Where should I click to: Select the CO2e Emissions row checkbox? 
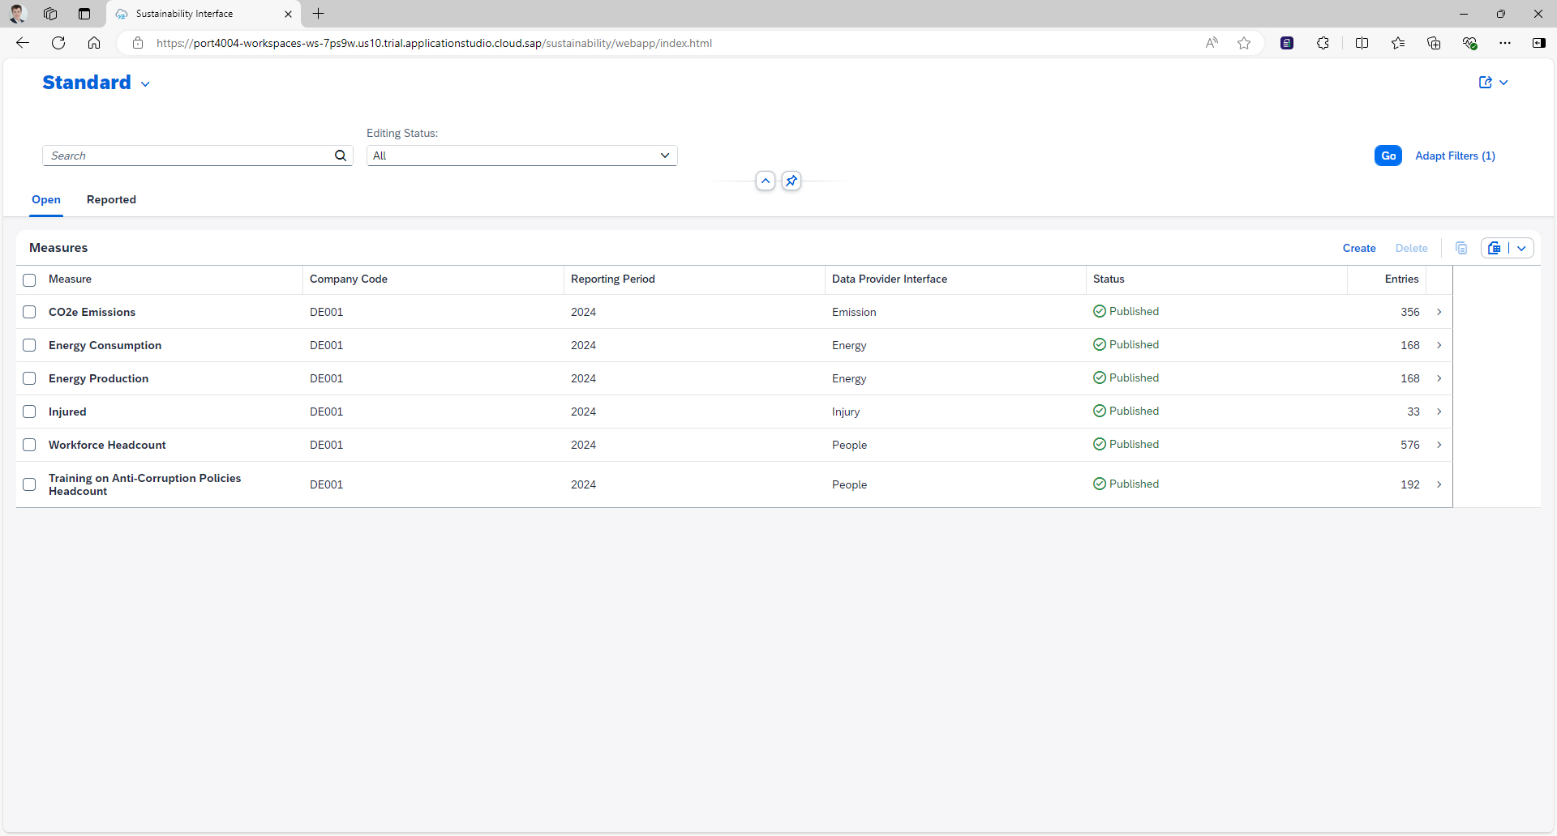(29, 312)
